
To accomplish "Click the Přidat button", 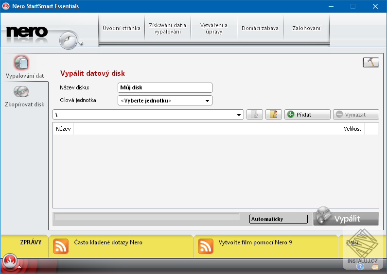I will coord(307,115).
